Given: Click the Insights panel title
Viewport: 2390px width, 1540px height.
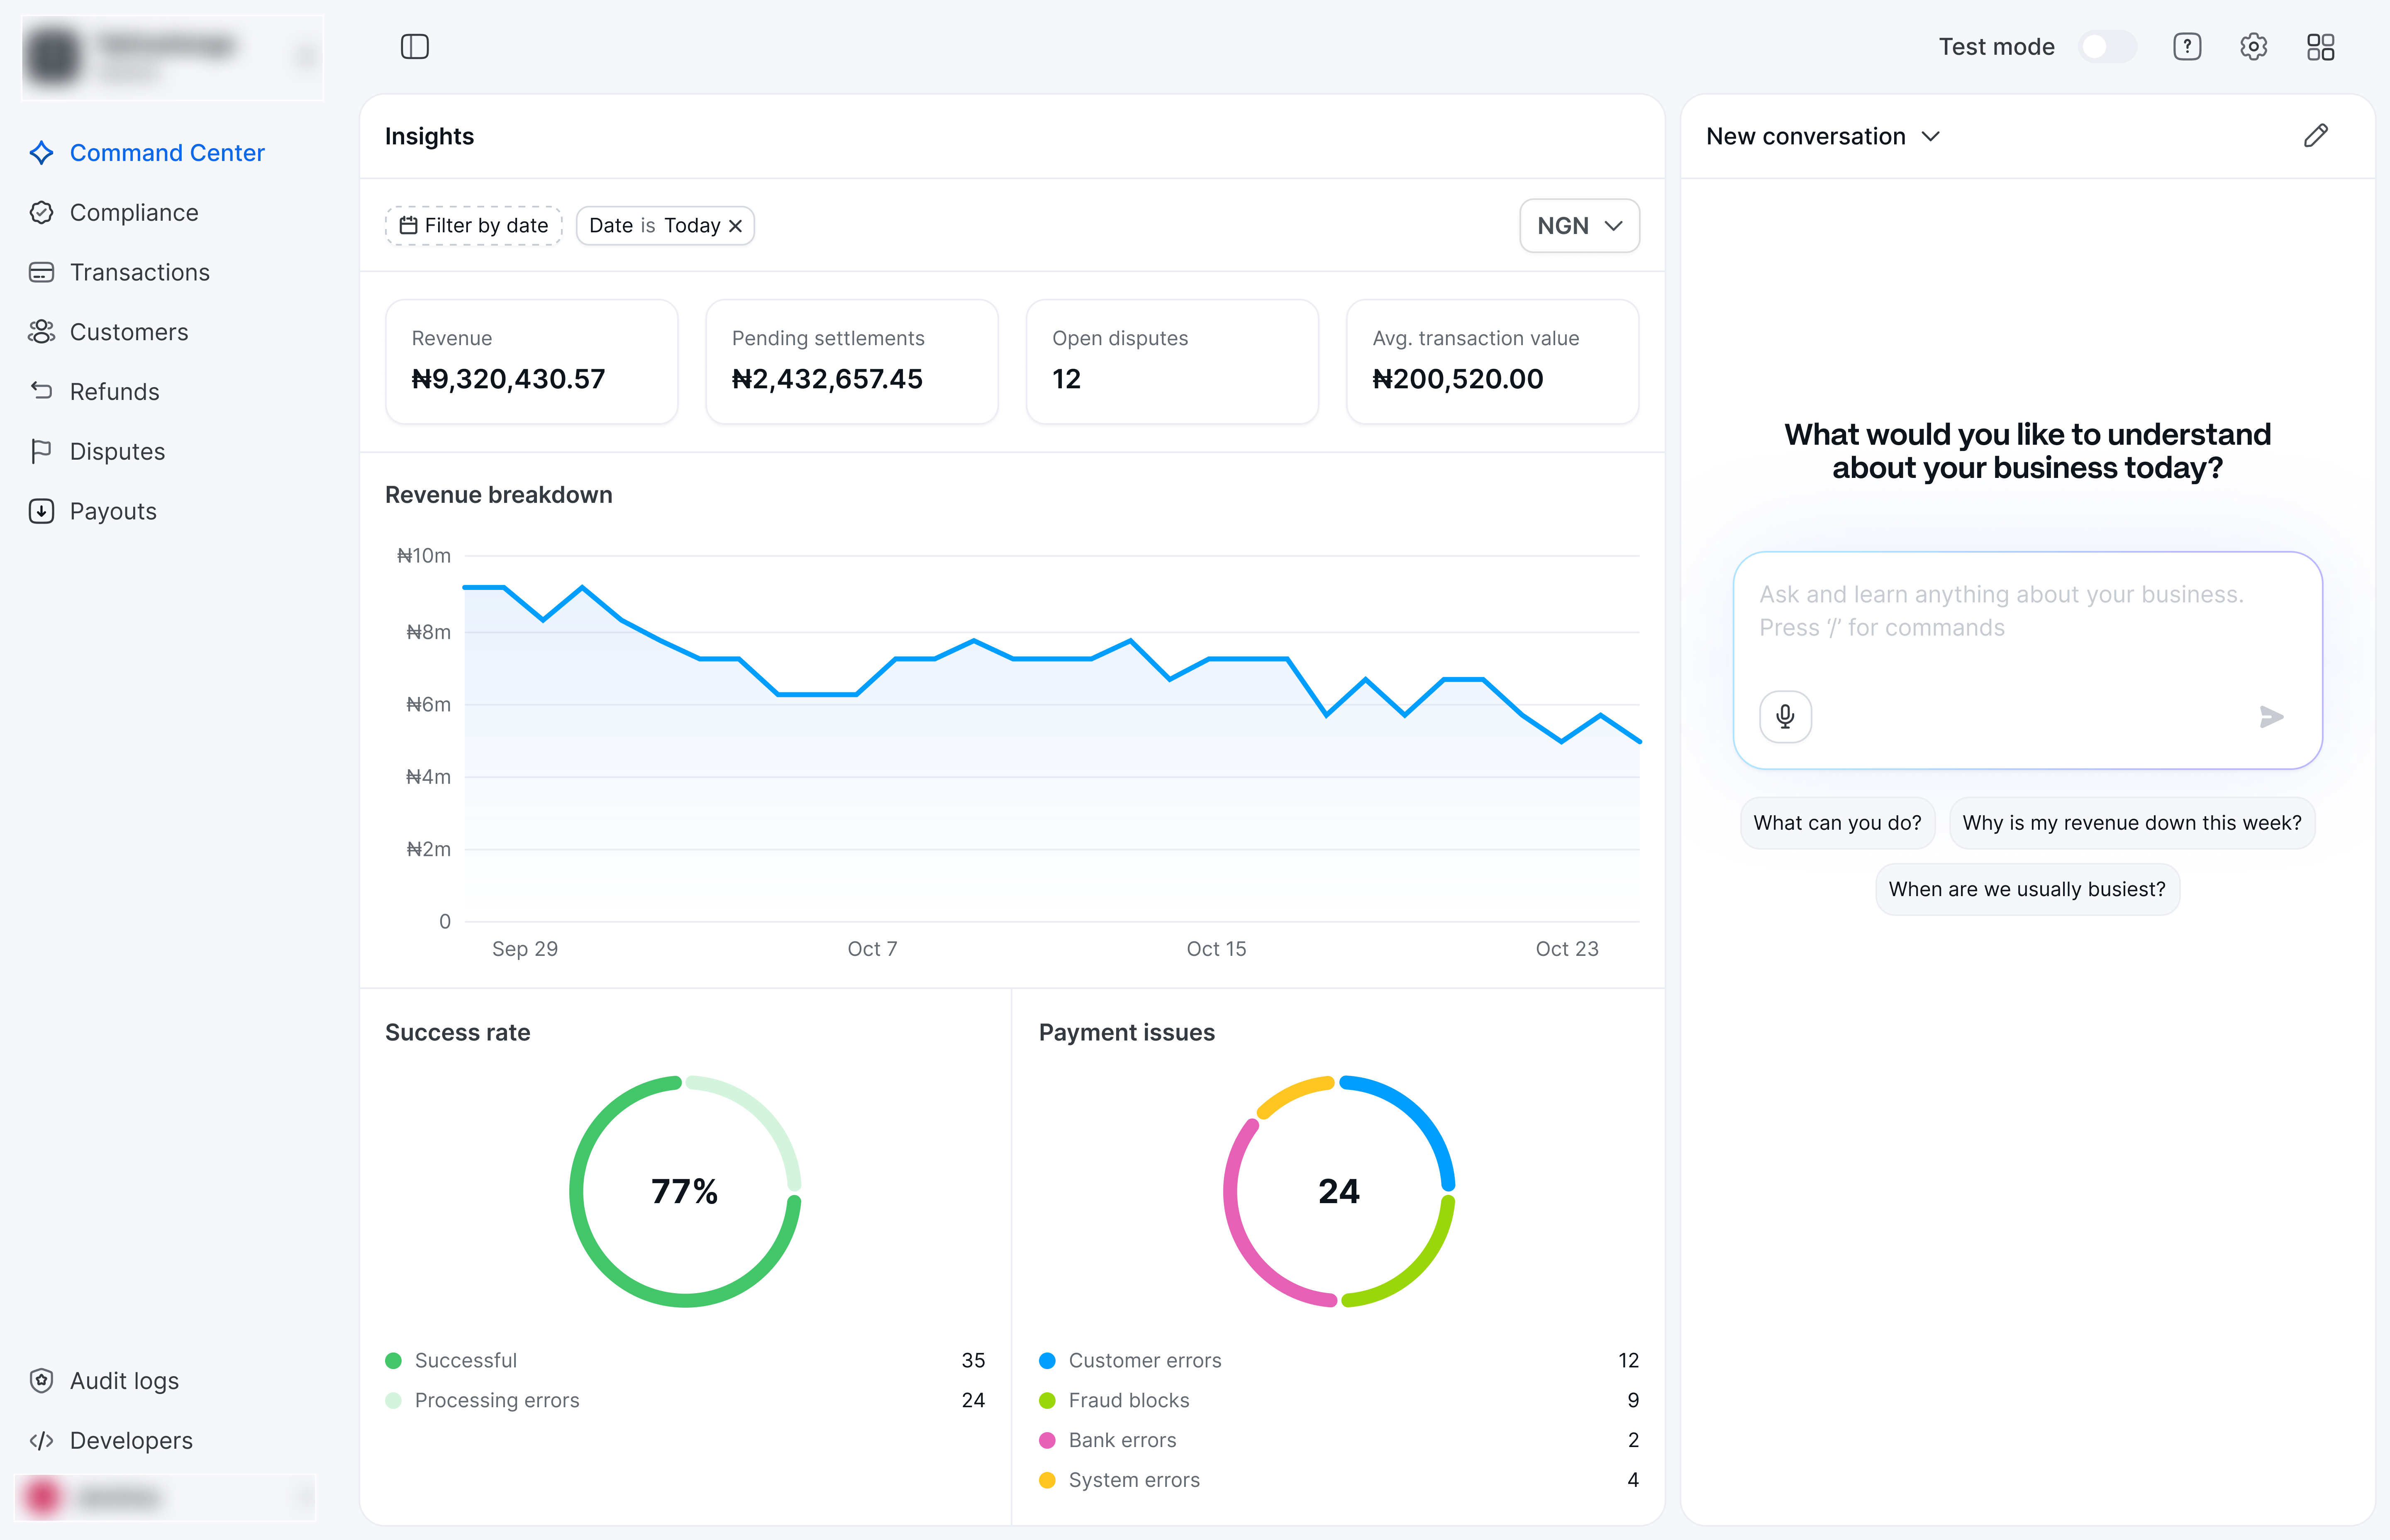Looking at the screenshot, I should tap(430, 136).
